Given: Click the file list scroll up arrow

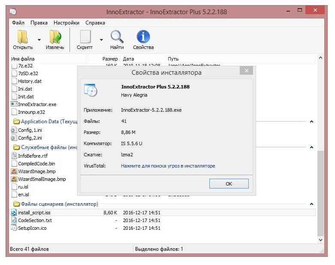Looking at the screenshot, I should coord(320,58).
